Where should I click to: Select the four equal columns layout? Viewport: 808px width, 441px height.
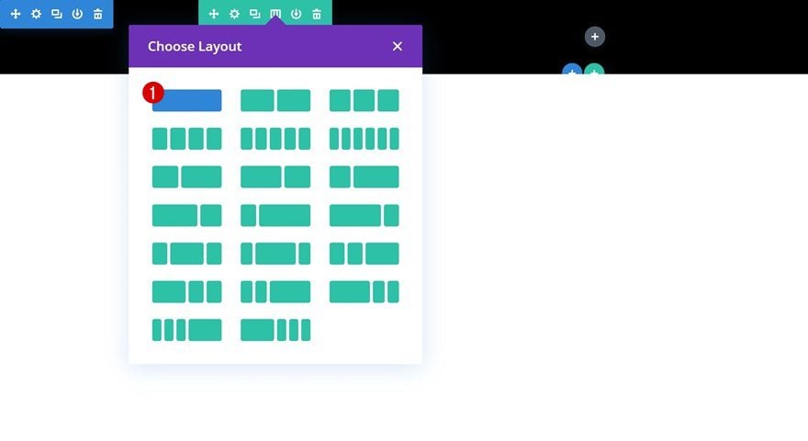(x=186, y=139)
